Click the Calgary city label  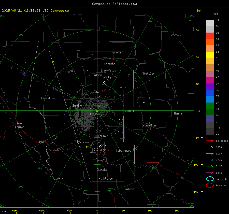tap(99, 150)
